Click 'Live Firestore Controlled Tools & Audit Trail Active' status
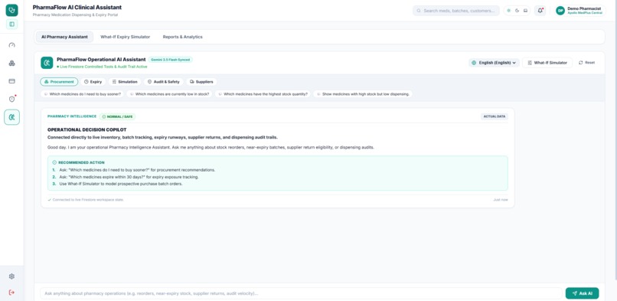The width and height of the screenshot is (617, 301). [x=103, y=67]
